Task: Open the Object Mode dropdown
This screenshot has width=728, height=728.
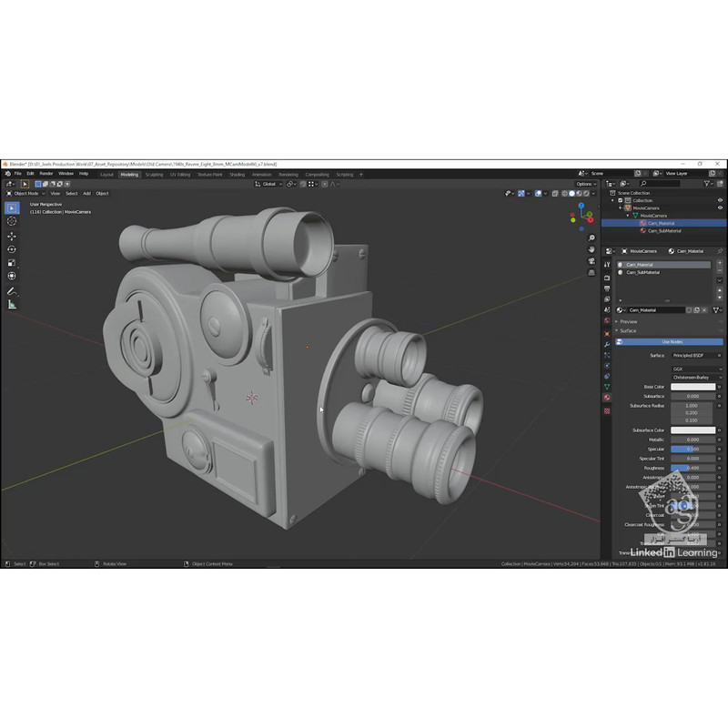Action: (25, 193)
